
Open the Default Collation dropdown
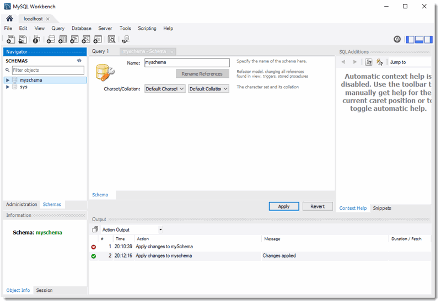(x=209, y=89)
